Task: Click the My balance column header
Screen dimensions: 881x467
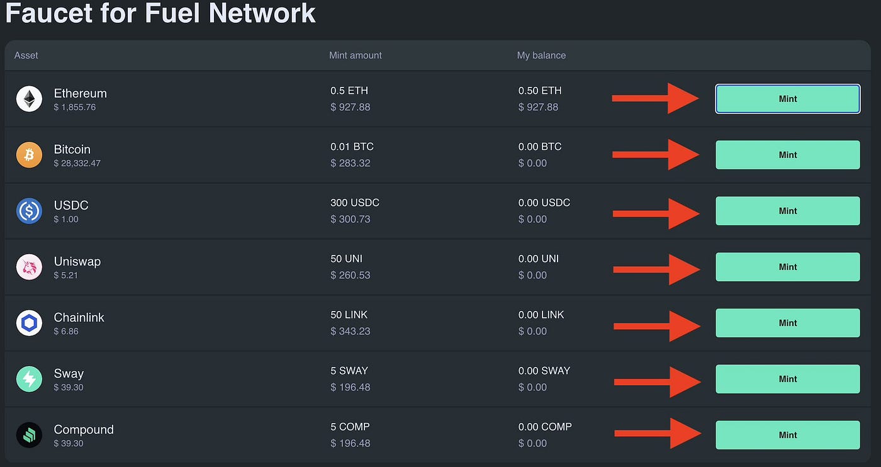Action: [541, 55]
